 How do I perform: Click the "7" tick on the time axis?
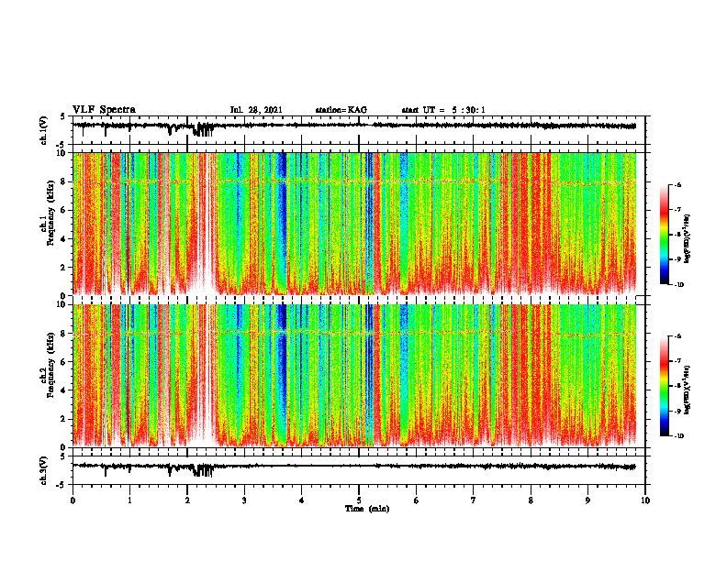click(x=474, y=500)
